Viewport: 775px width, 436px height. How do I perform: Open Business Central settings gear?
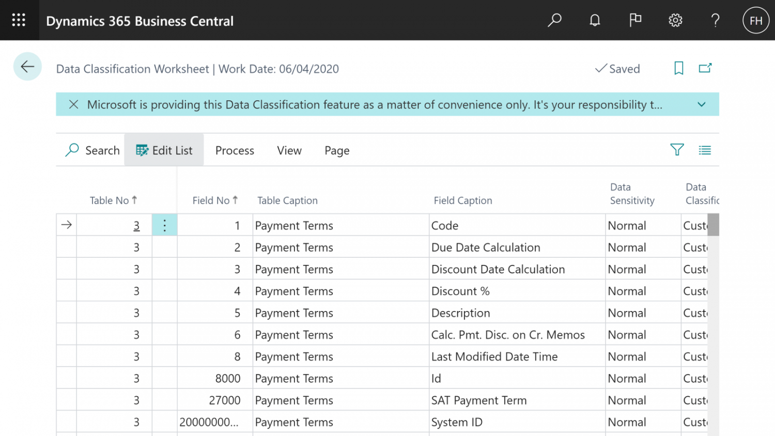coord(675,20)
